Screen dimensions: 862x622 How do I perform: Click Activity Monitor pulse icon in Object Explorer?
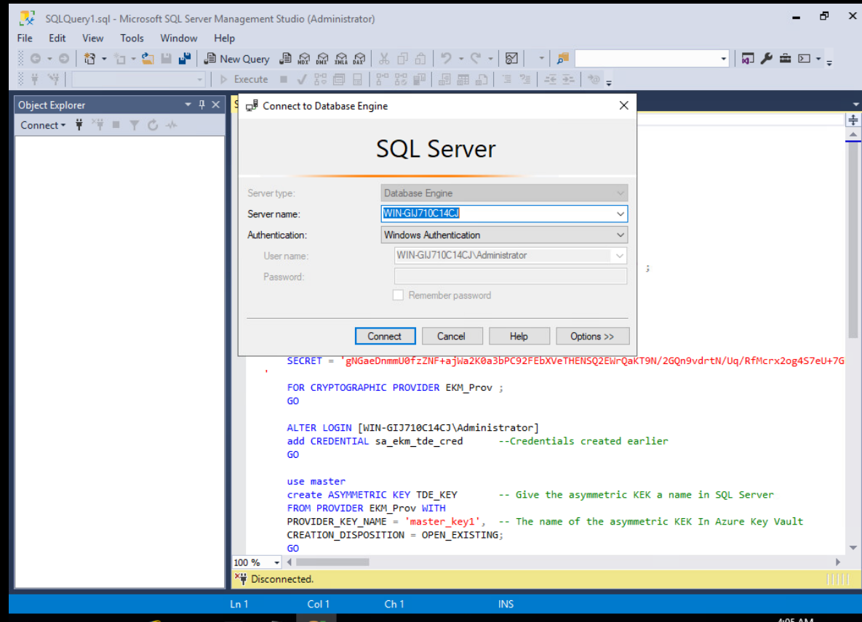[172, 125]
